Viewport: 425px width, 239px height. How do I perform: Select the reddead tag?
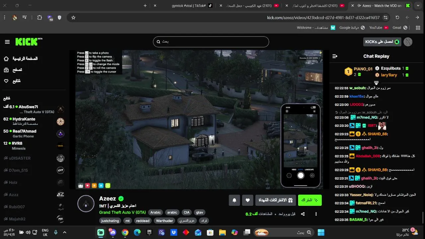(143, 221)
